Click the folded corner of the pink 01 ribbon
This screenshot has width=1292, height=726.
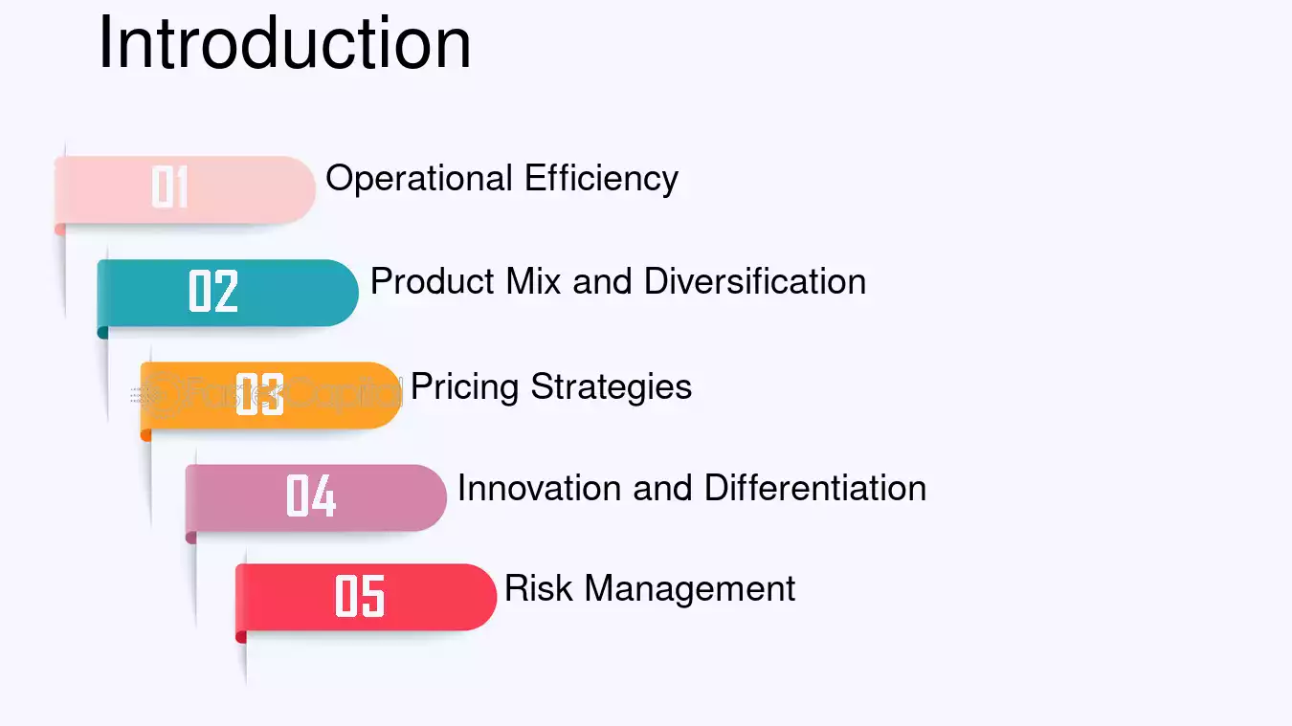pyautogui.click(x=59, y=230)
